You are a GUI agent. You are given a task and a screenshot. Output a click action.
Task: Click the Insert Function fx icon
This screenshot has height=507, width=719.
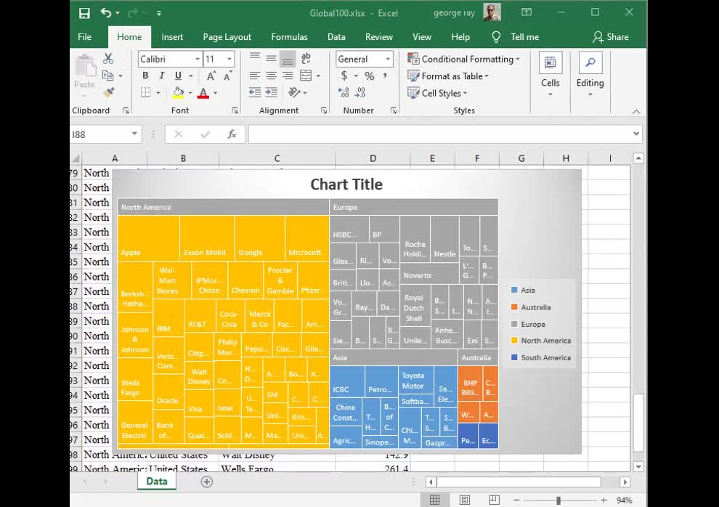click(232, 134)
